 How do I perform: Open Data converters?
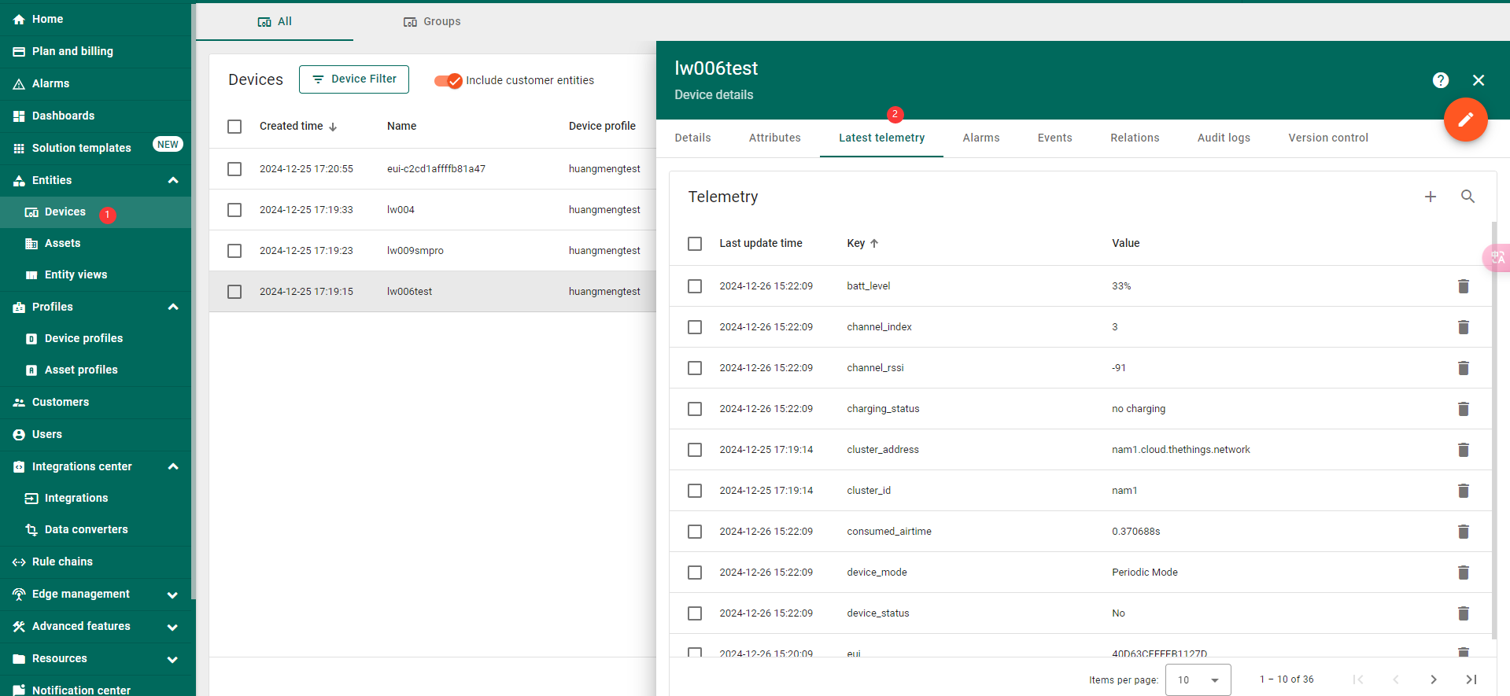(x=95, y=530)
